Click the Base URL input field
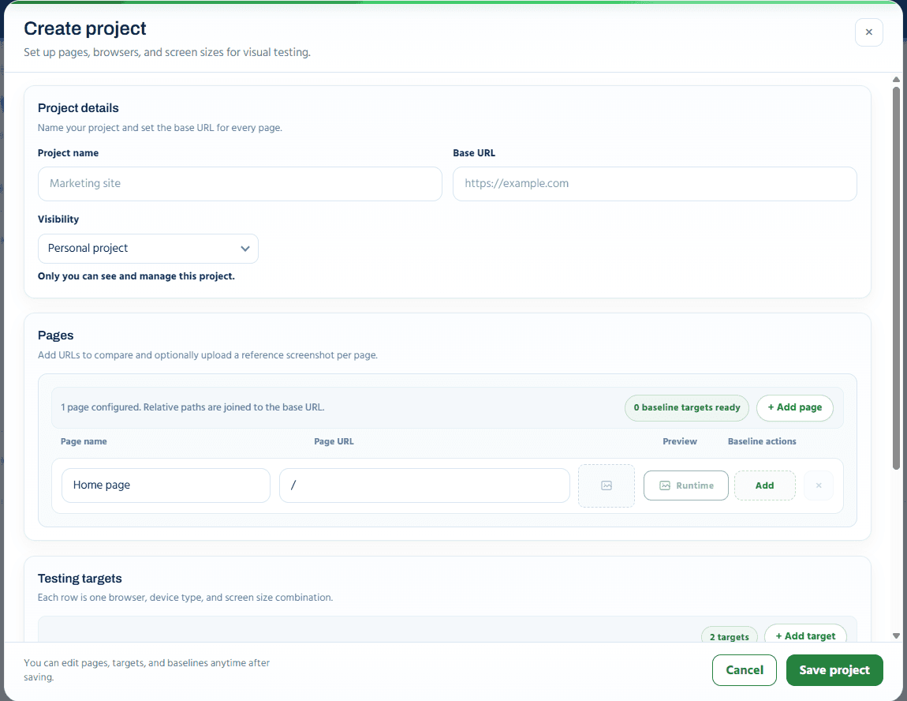This screenshot has width=907, height=701. click(x=654, y=183)
